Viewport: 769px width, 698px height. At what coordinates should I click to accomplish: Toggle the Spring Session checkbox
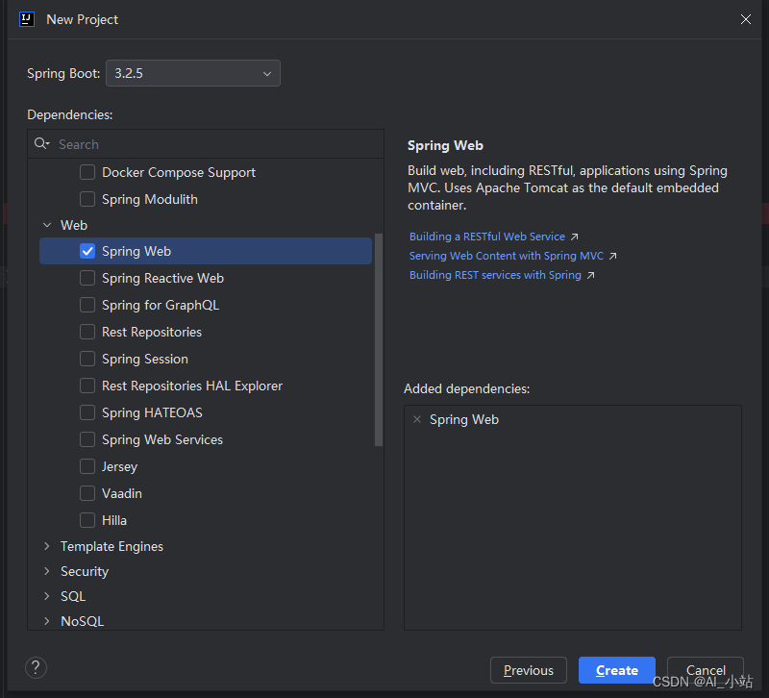[87, 359]
